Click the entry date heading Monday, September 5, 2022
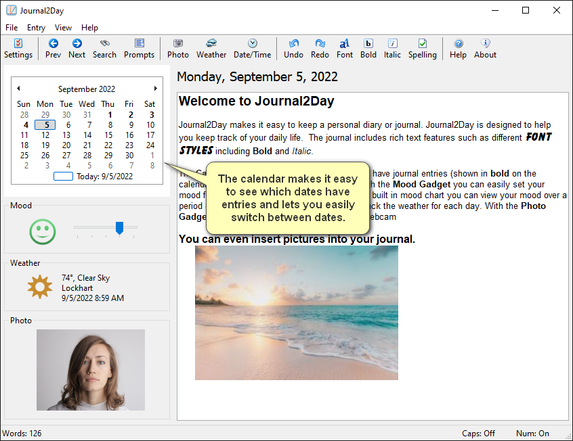Viewport: 573px width, 441px height. [x=257, y=76]
